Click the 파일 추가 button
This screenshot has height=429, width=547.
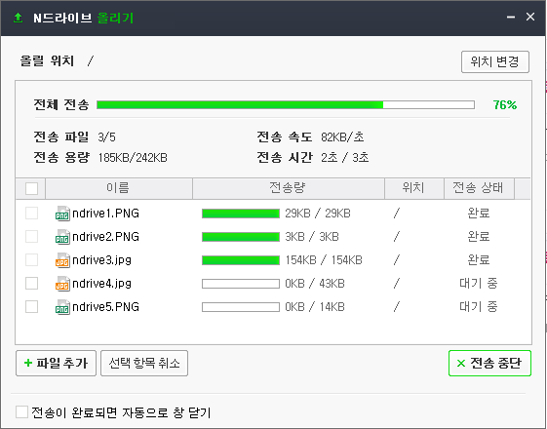click(x=56, y=363)
